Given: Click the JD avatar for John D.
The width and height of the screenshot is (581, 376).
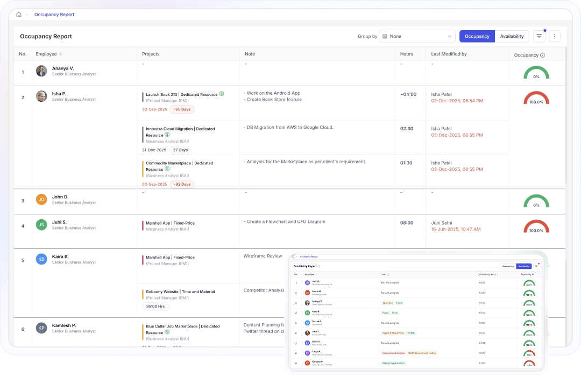Looking at the screenshot, I should point(41,200).
